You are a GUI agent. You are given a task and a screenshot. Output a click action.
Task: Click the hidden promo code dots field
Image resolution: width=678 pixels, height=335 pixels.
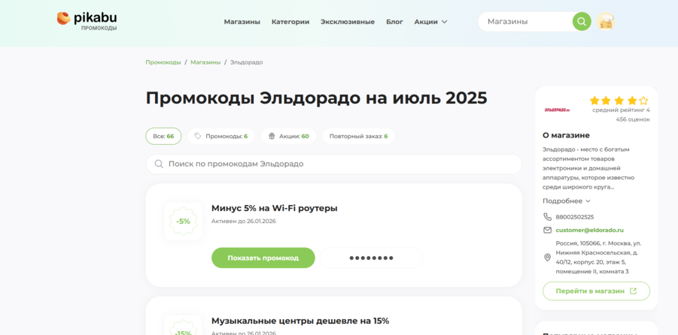coord(371,258)
